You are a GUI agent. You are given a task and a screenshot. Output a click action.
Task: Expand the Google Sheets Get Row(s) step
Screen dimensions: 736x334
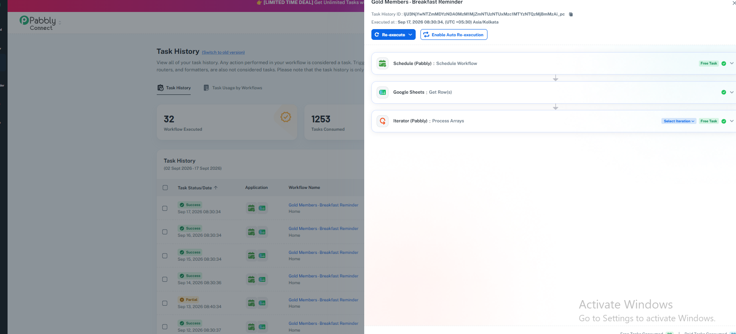click(x=732, y=92)
